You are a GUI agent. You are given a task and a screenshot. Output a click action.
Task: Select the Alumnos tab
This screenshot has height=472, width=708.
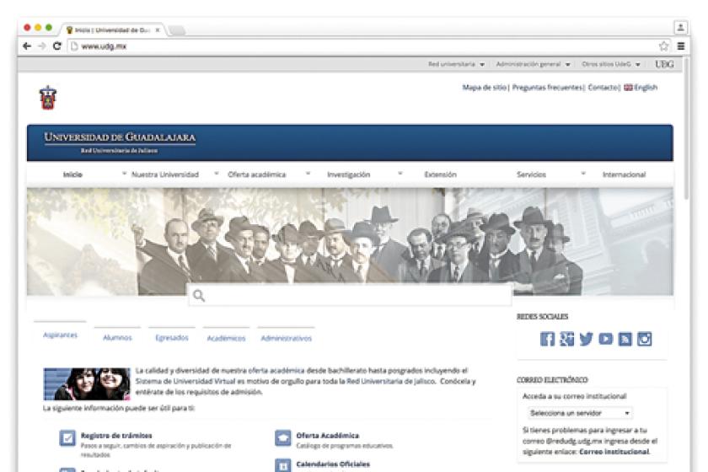pos(117,337)
